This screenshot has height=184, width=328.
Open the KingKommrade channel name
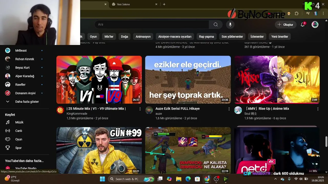coord(77,114)
